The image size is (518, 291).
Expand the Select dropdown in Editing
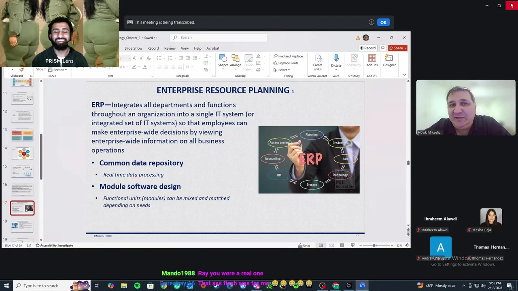coord(282,70)
